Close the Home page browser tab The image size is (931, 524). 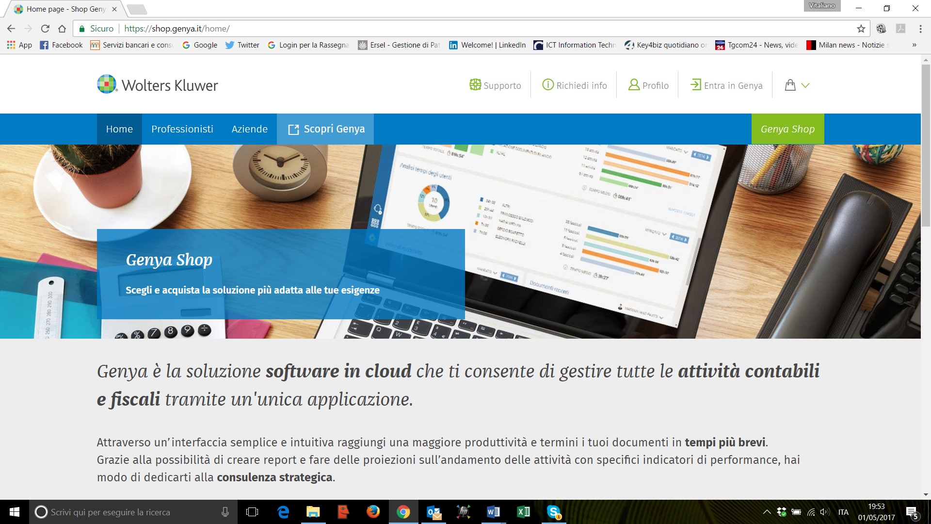[x=114, y=9]
